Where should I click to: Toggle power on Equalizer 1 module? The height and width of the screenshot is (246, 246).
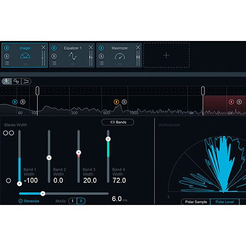54,48
